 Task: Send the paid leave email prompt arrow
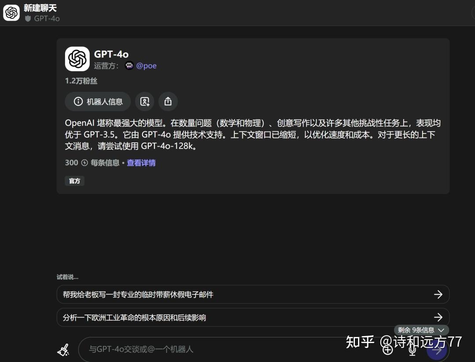(438, 294)
